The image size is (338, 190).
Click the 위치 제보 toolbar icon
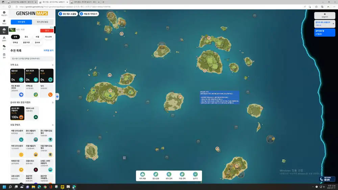pos(142,174)
